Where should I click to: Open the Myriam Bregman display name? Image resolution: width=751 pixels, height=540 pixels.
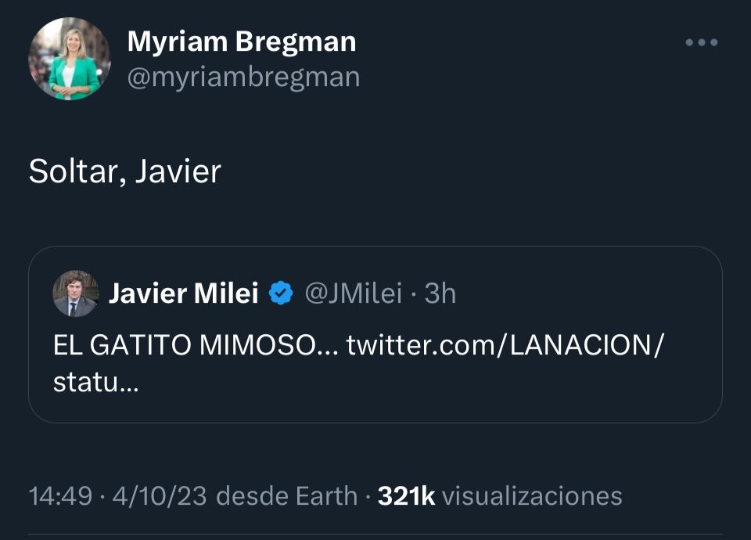point(241,41)
